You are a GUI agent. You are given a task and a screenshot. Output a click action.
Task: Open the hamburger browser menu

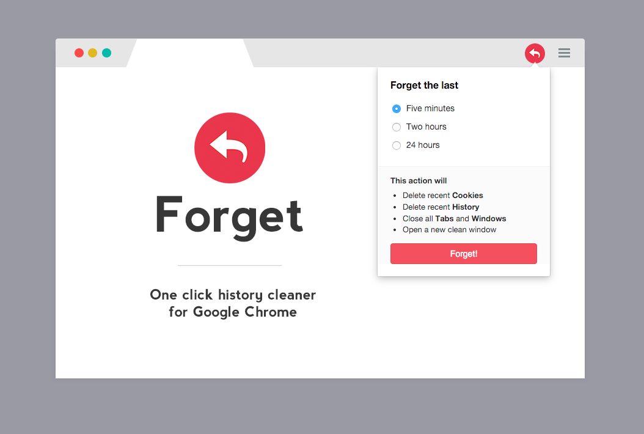(564, 53)
